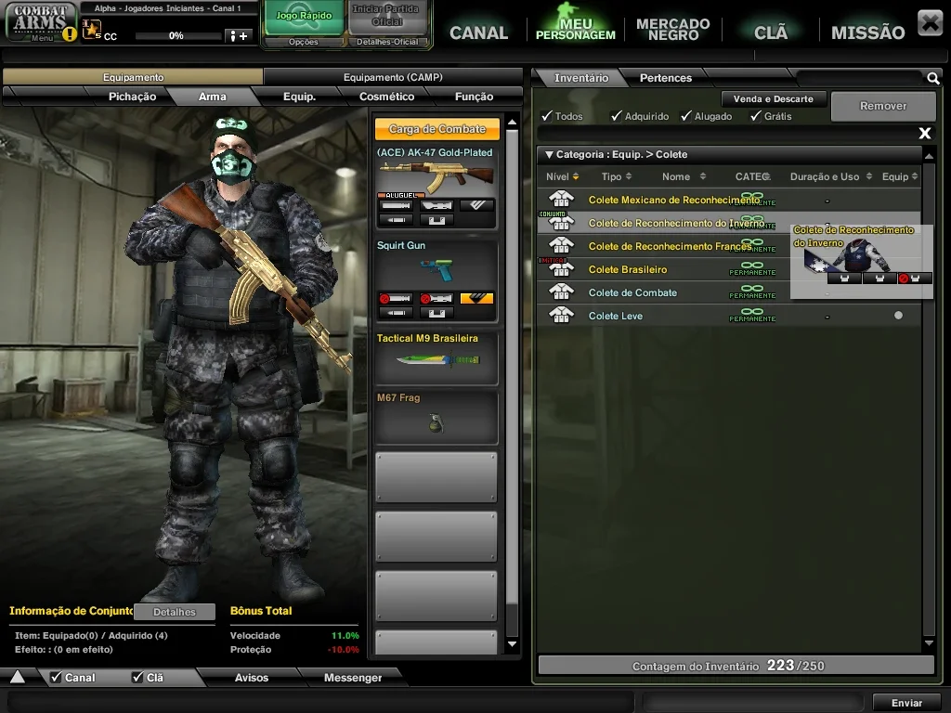Start a Jogo Rápido match

(x=304, y=18)
